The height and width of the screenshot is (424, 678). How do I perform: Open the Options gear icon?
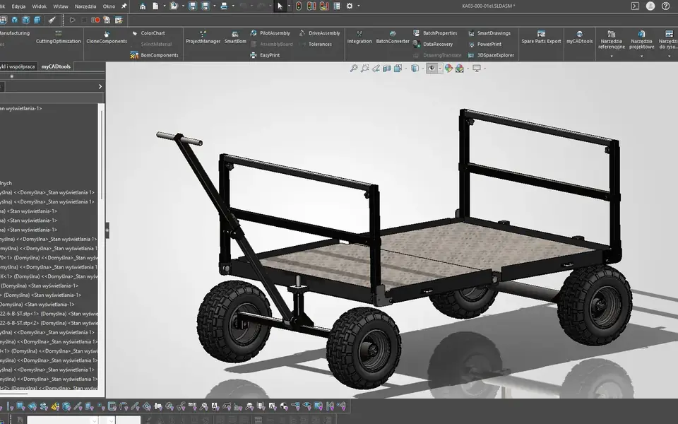350,6
